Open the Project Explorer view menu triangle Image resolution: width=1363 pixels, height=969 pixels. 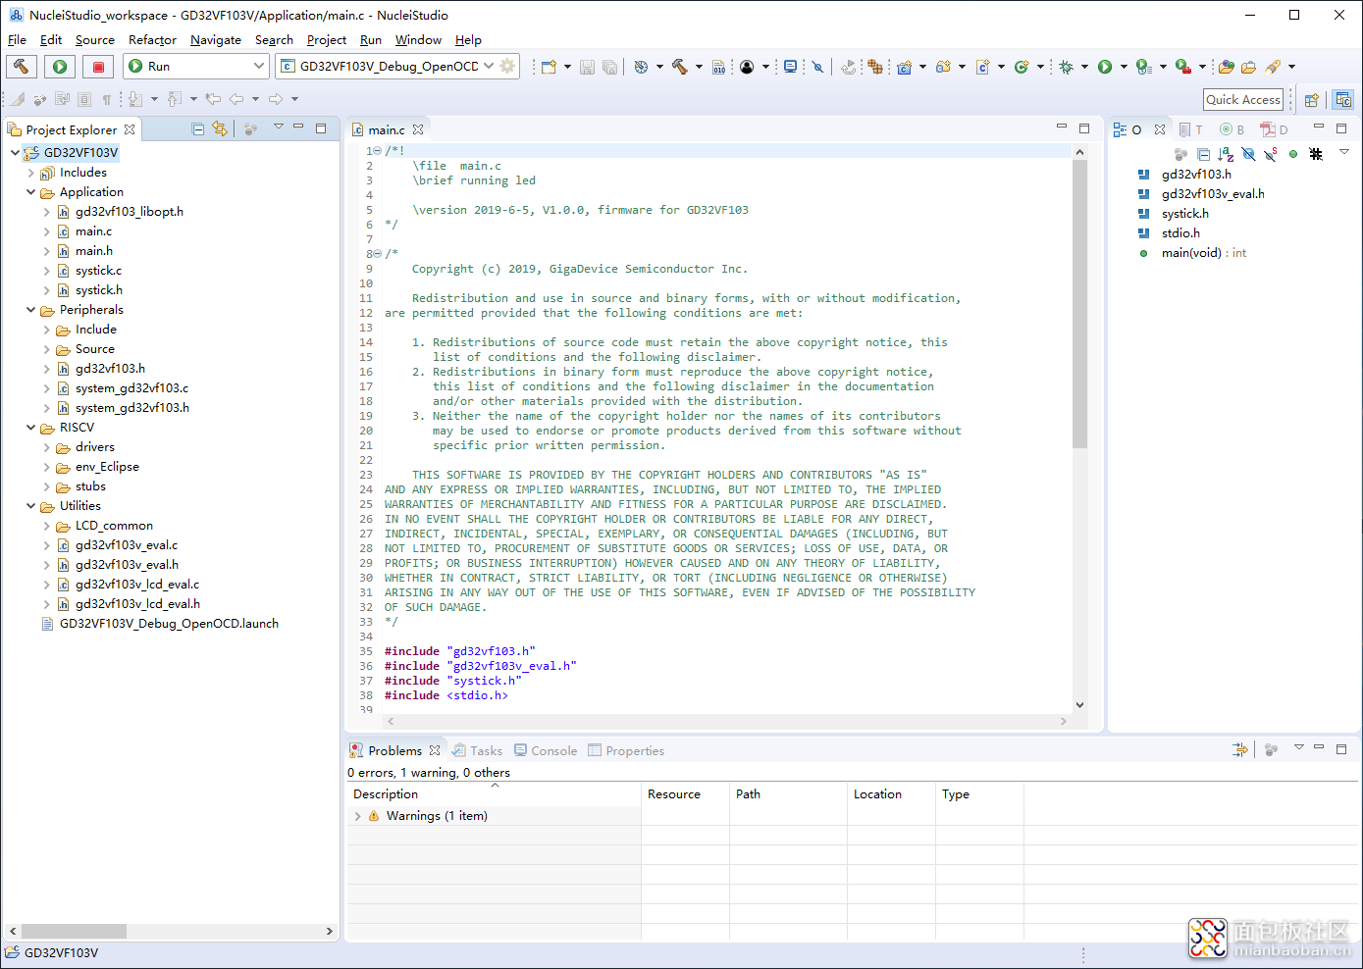(x=279, y=127)
